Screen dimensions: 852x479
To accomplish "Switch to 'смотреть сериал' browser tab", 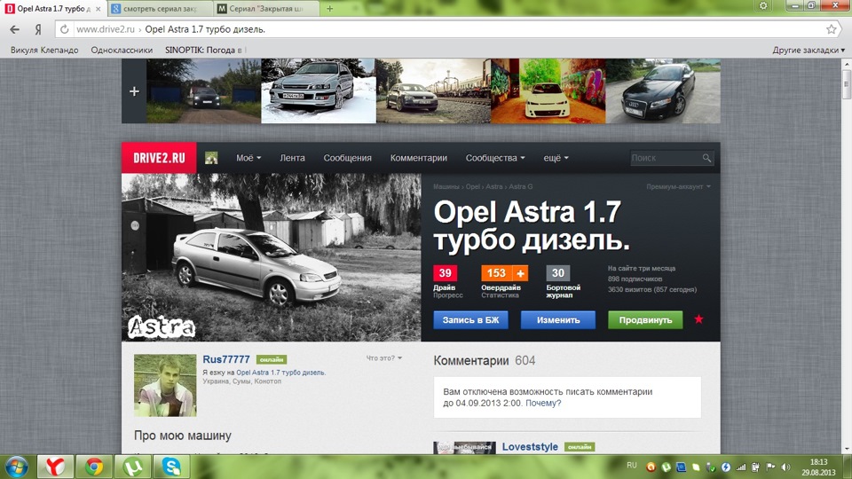I will point(160,9).
